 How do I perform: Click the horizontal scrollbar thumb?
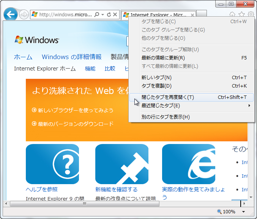[x=84, y=204]
